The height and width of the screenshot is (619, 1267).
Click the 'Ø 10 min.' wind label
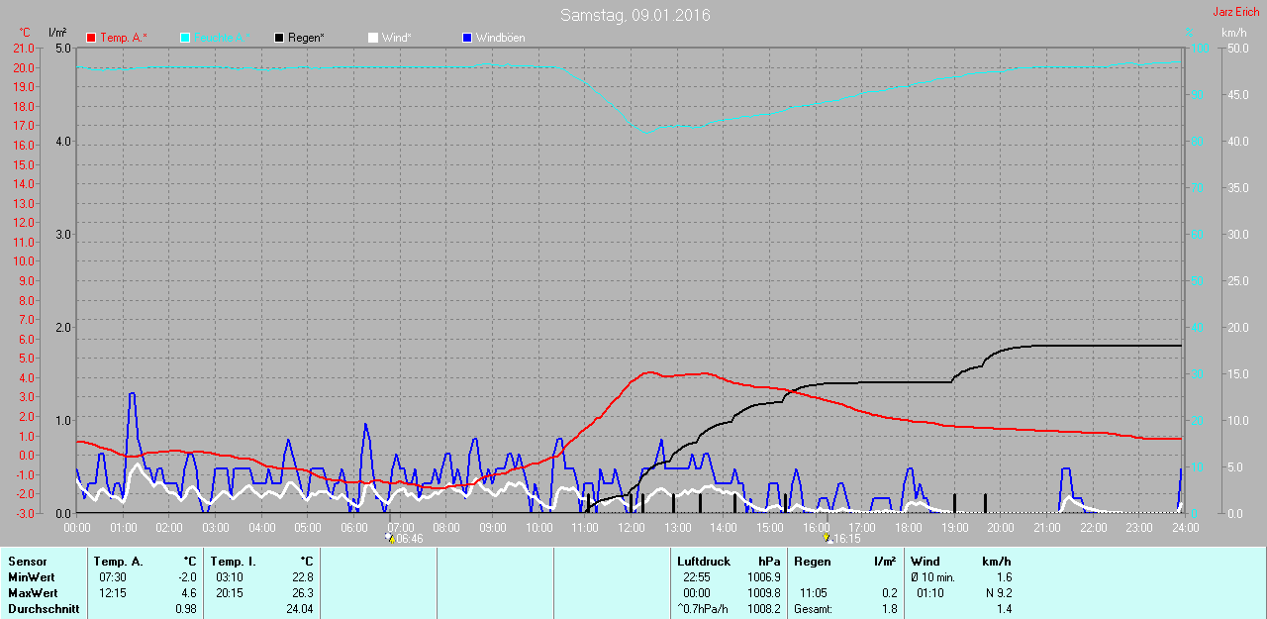click(x=932, y=577)
